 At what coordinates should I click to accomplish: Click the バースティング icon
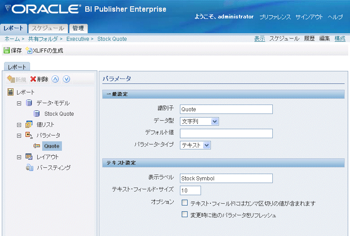click(30, 167)
